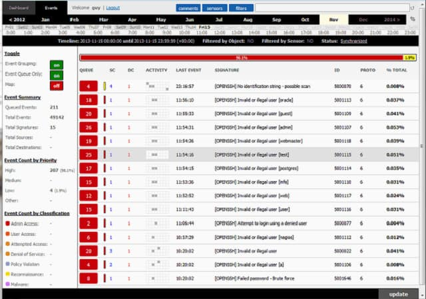This screenshot has height=299, width=426.
Task: Open queue 19 for webmaster user event
Action: [89, 141]
